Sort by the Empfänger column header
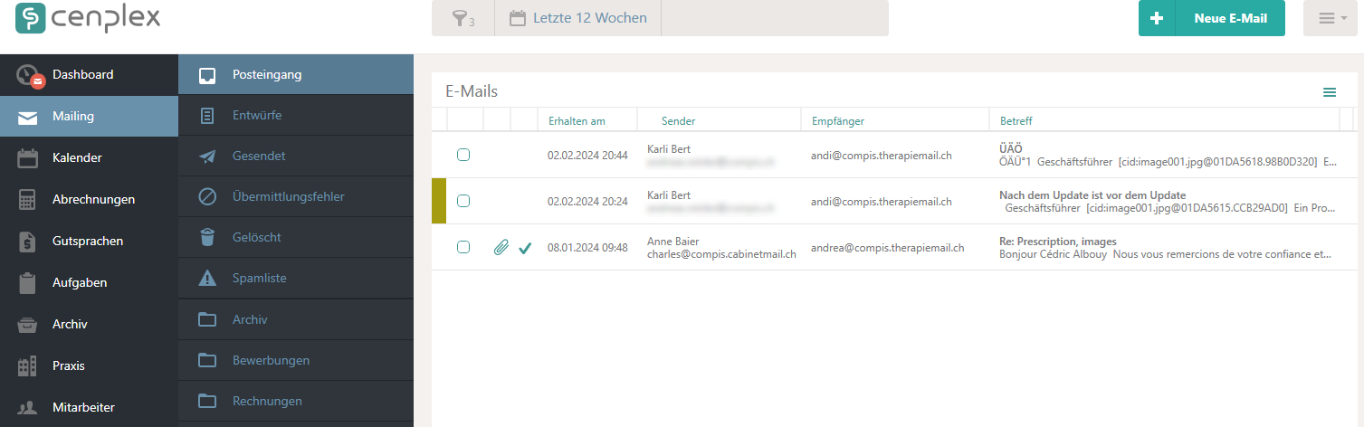 point(838,120)
